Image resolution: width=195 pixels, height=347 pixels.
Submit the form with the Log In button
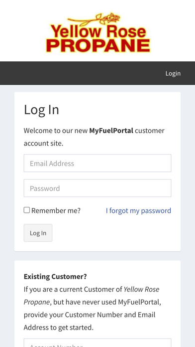click(x=38, y=233)
